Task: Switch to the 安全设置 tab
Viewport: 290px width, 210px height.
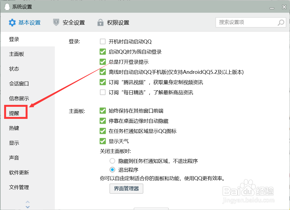Action: [69, 23]
